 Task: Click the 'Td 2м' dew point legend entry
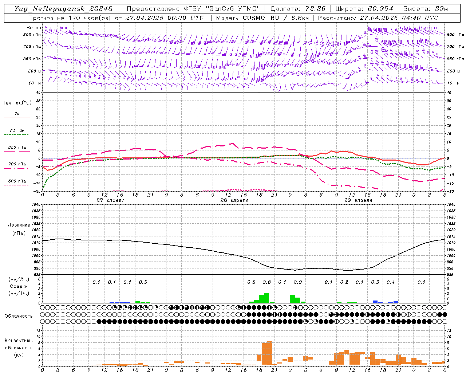[17, 130]
